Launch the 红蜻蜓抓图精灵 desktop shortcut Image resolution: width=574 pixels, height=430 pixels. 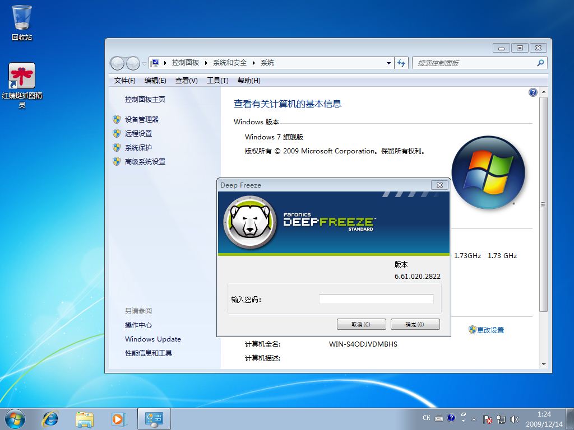[x=22, y=86]
